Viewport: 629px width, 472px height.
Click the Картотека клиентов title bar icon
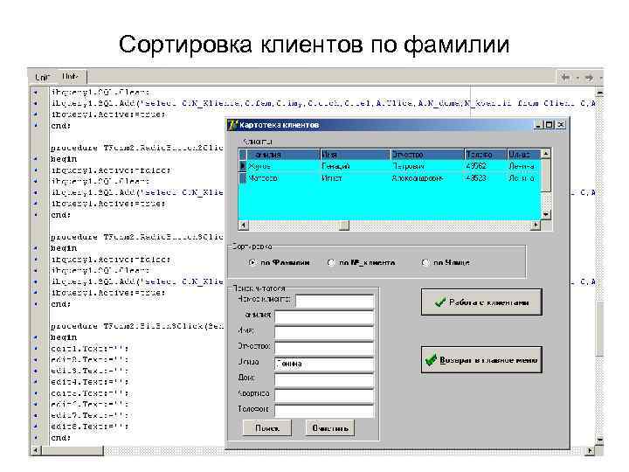coord(232,125)
